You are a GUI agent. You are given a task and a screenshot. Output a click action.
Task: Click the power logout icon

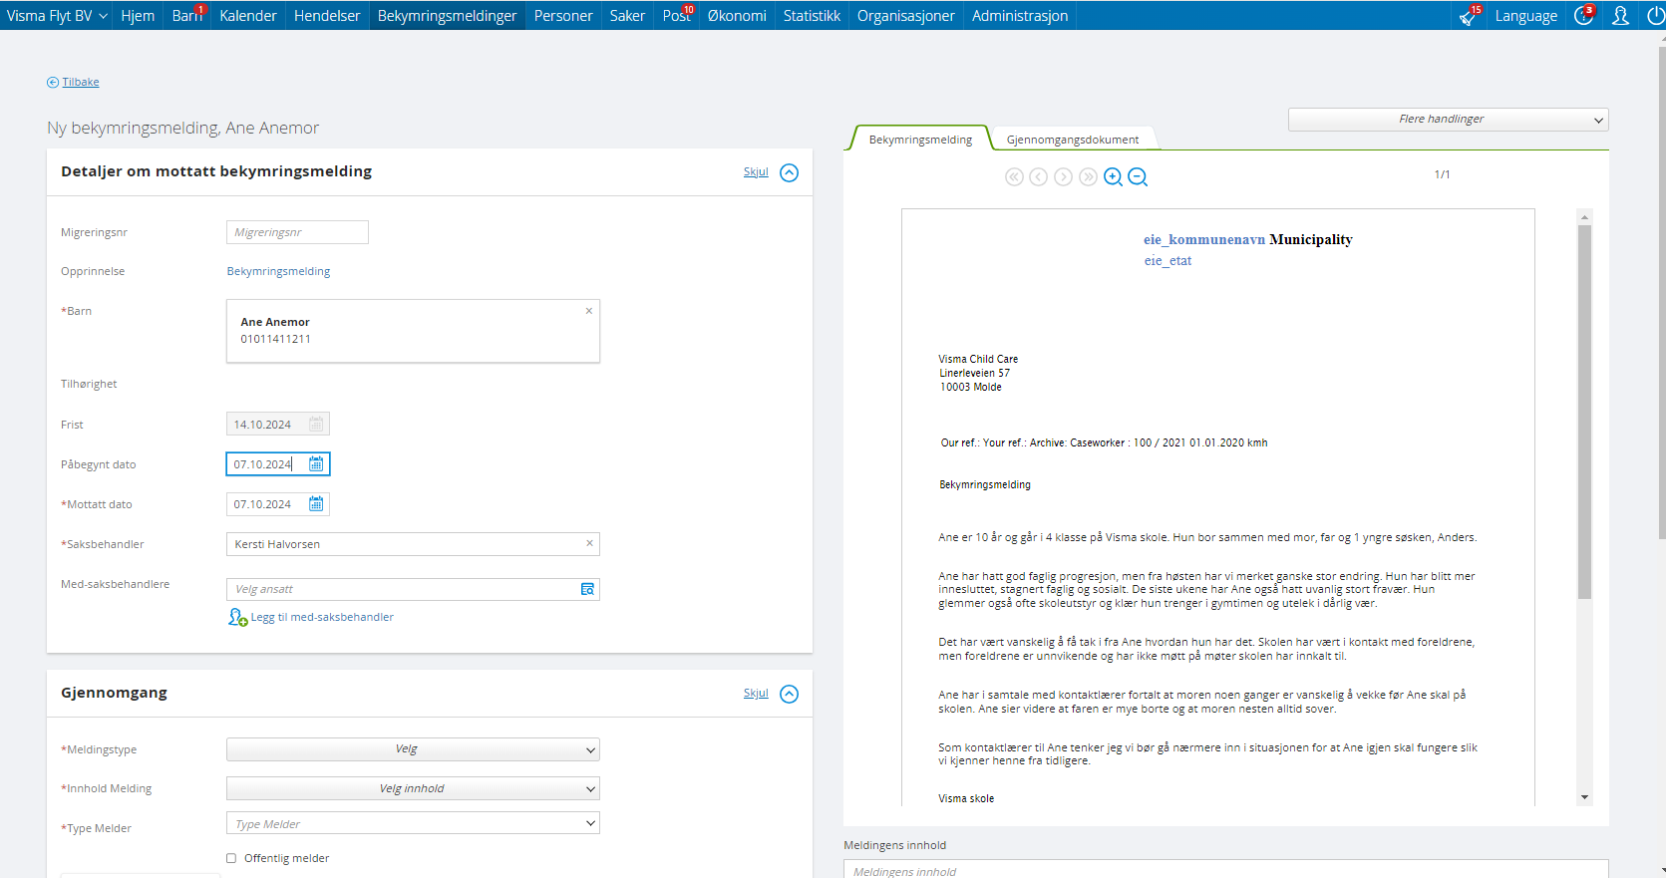click(x=1655, y=16)
